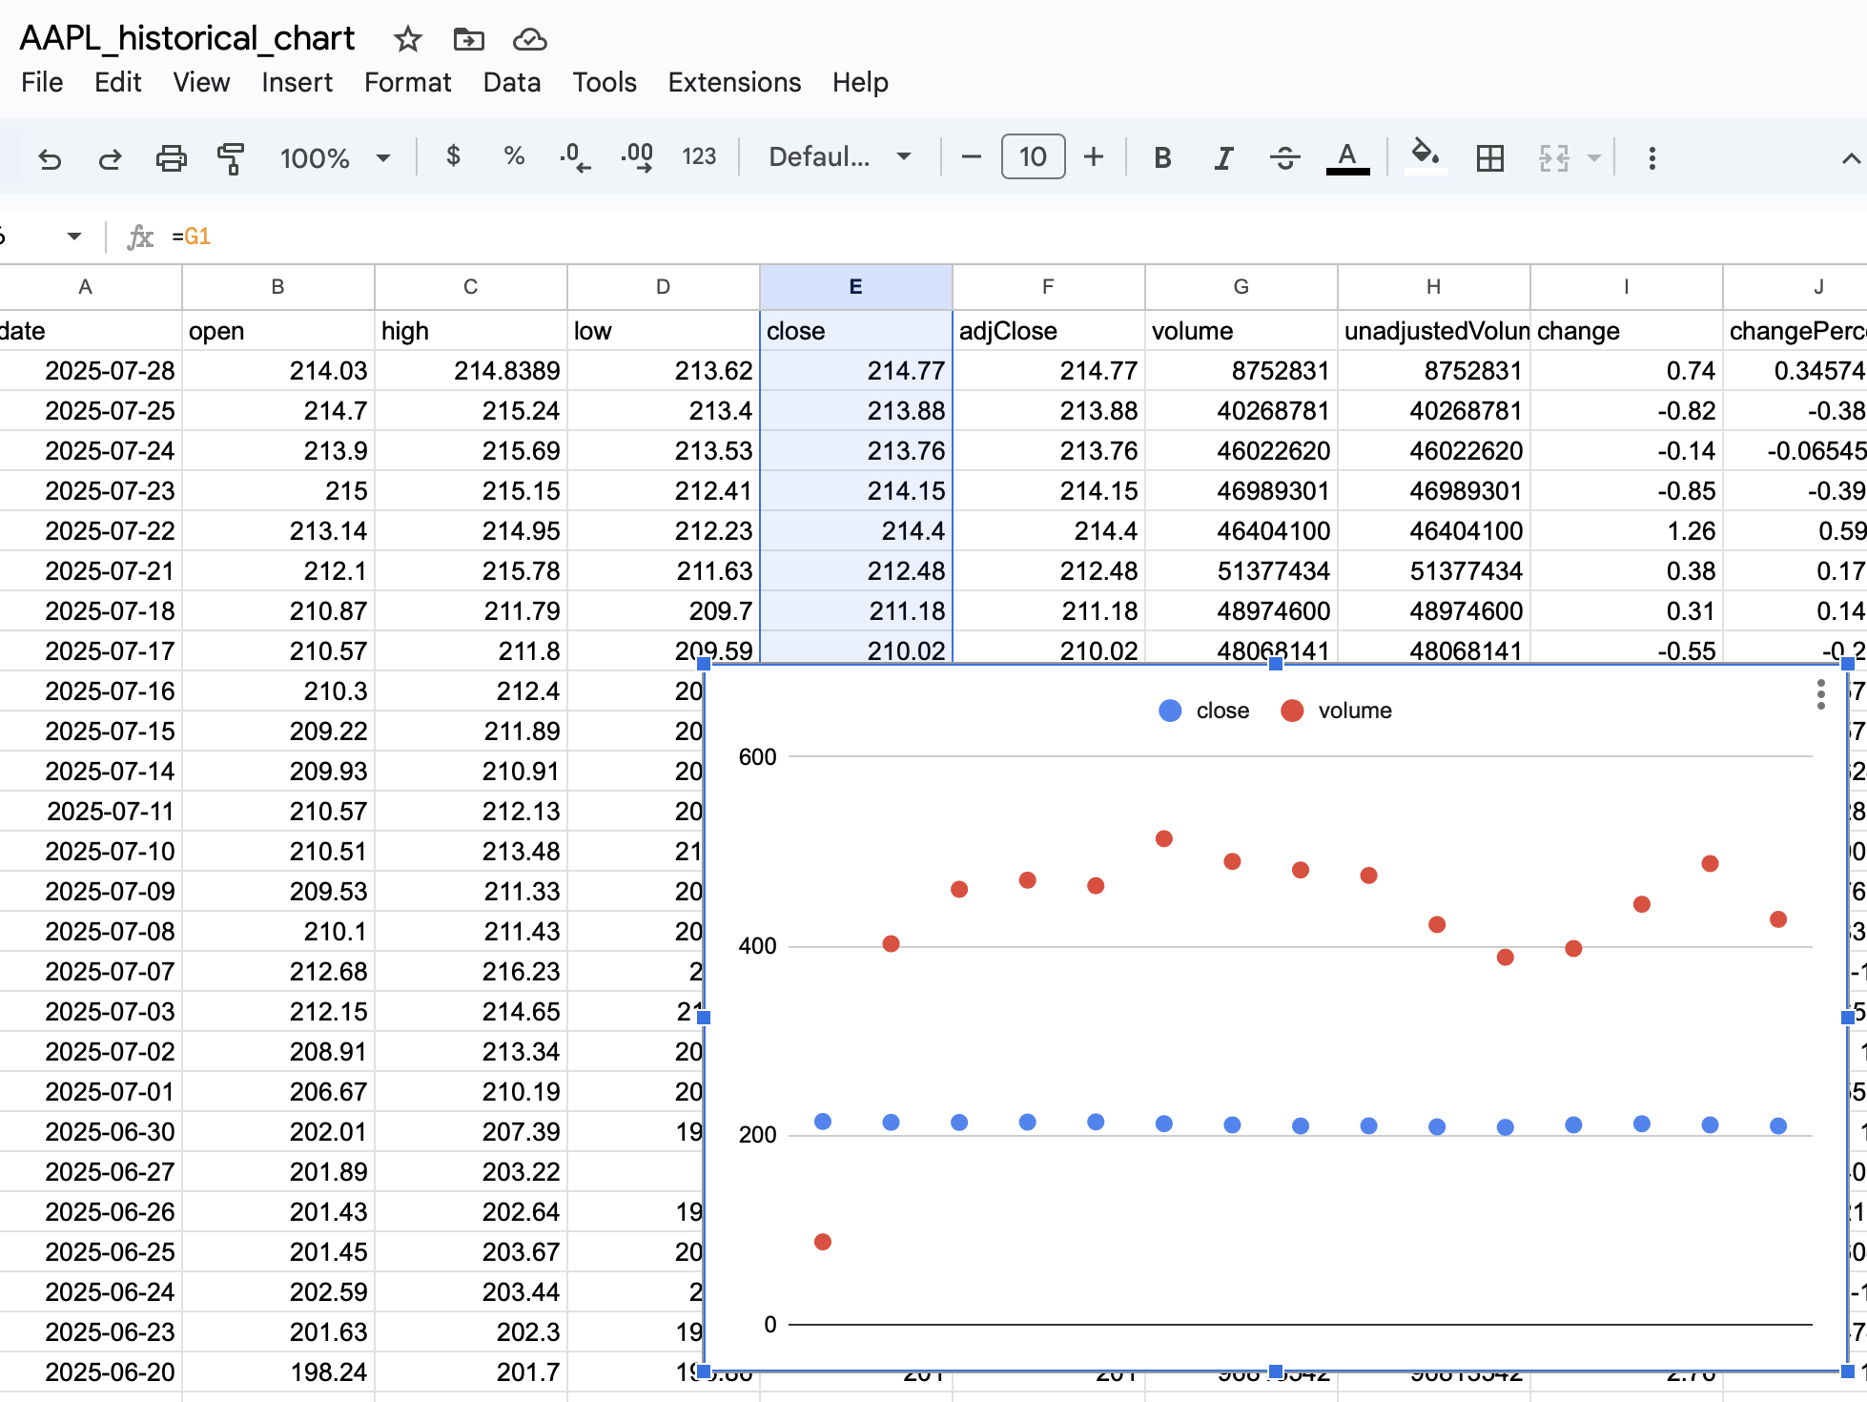This screenshot has width=1867, height=1402.
Task: Decrease font size with minus button
Action: (x=972, y=156)
